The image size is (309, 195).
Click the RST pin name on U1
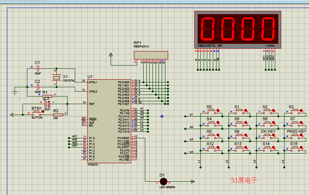tap(92, 104)
